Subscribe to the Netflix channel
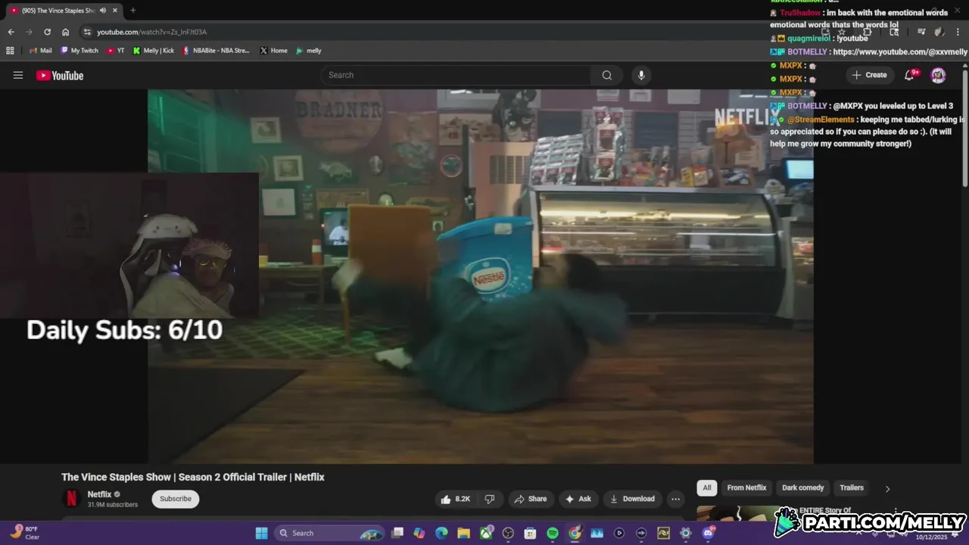The image size is (969, 545). (x=176, y=499)
